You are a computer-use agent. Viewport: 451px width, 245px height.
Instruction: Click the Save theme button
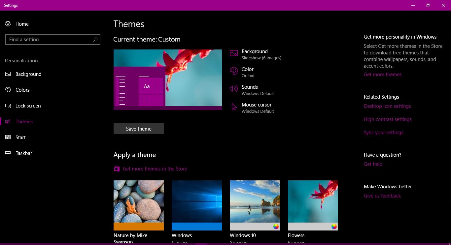coord(139,129)
